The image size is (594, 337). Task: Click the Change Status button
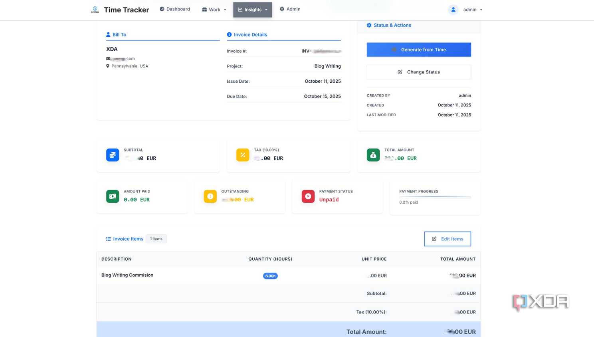[x=419, y=72]
